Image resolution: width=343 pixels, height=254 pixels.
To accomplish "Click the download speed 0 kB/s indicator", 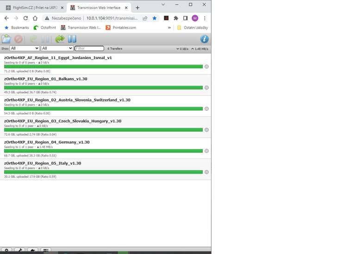I will pos(182,49).
